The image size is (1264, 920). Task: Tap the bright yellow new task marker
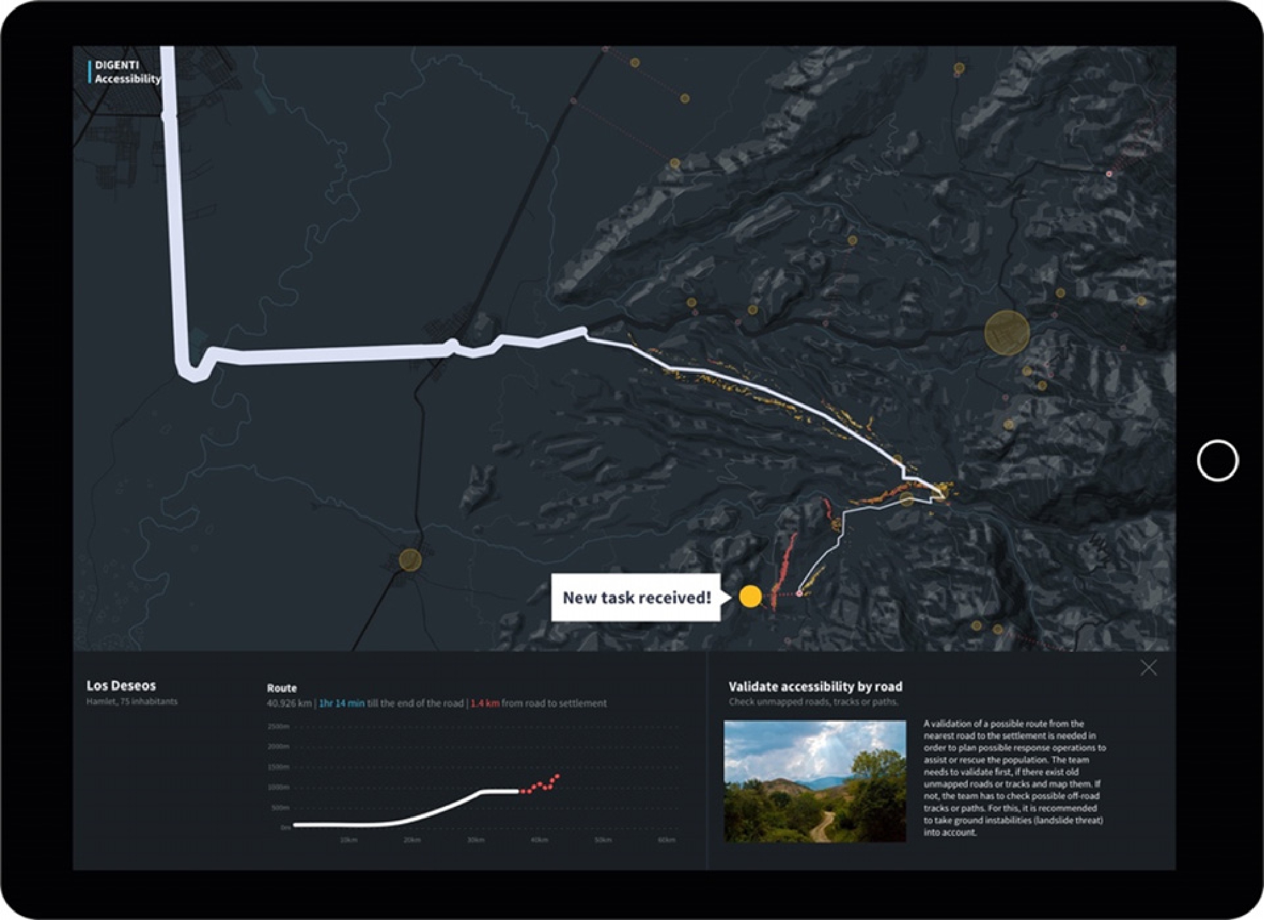point(750,596)
